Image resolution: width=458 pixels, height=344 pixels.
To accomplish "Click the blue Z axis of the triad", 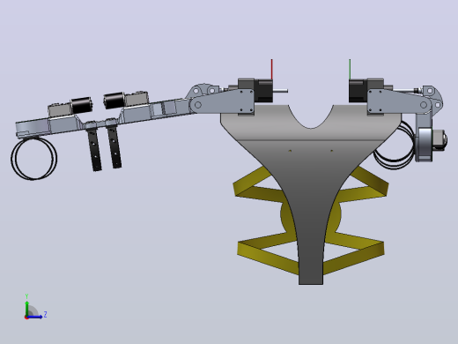I will tap(35, 317).
